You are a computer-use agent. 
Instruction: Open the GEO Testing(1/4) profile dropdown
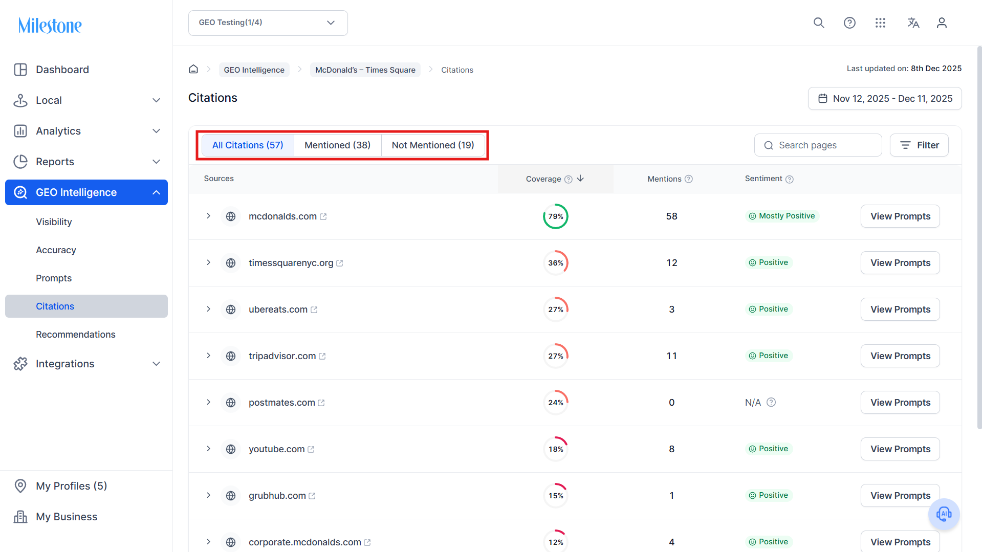coord(268,23)
